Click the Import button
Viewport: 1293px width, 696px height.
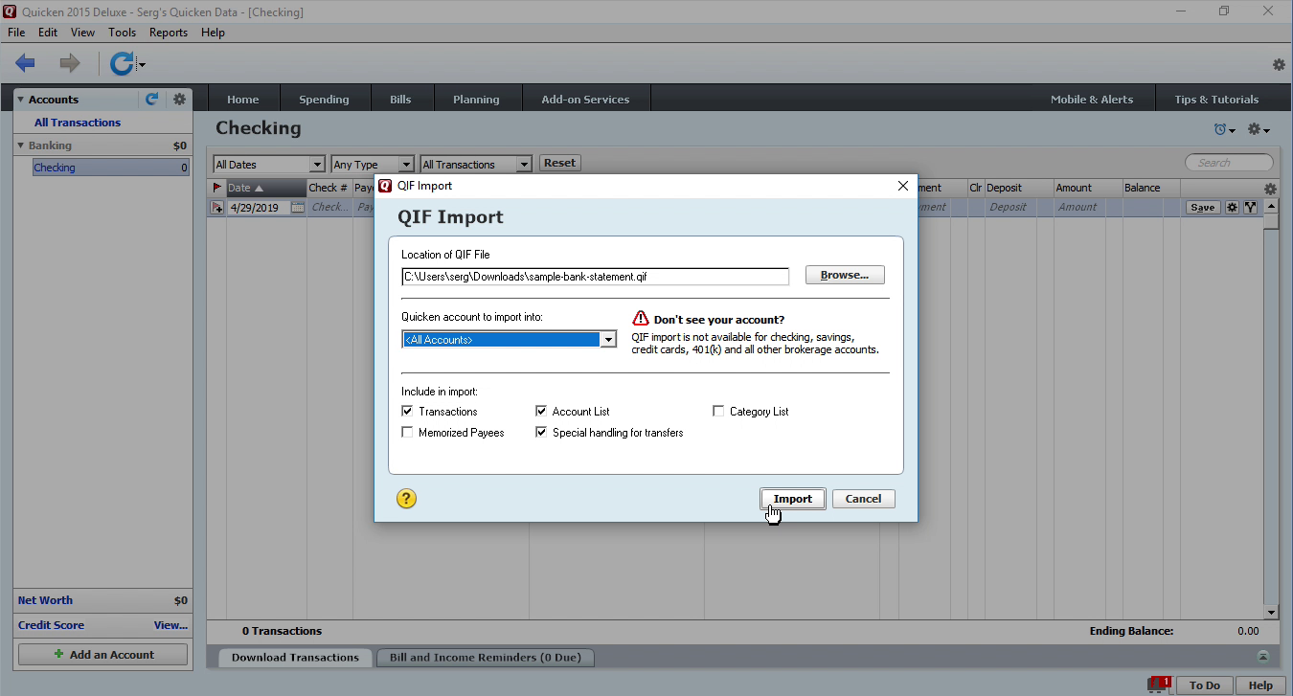(793, 499)
